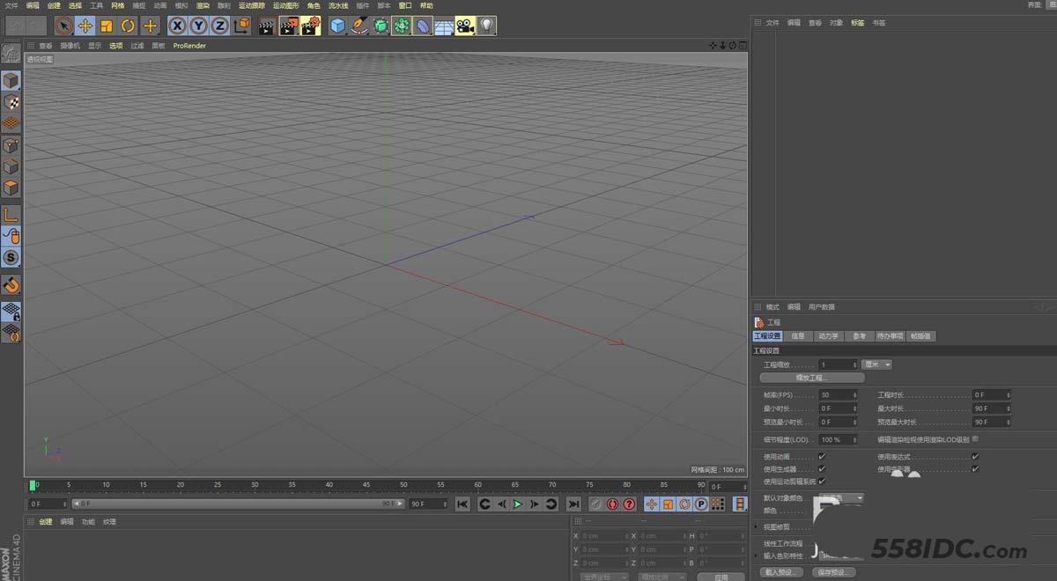Open the 世界坐标 dropdown

[x=604, y=577]
